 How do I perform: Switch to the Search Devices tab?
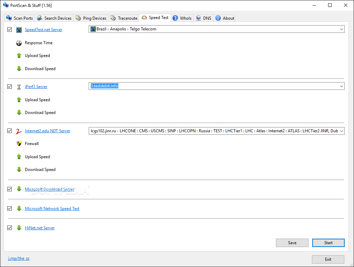point(54,18)
